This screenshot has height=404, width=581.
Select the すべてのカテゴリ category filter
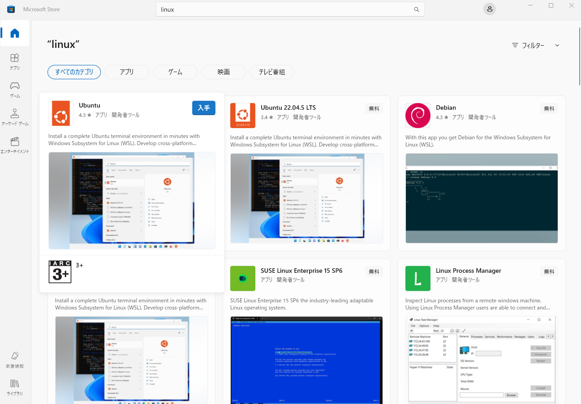pos(74,72)
